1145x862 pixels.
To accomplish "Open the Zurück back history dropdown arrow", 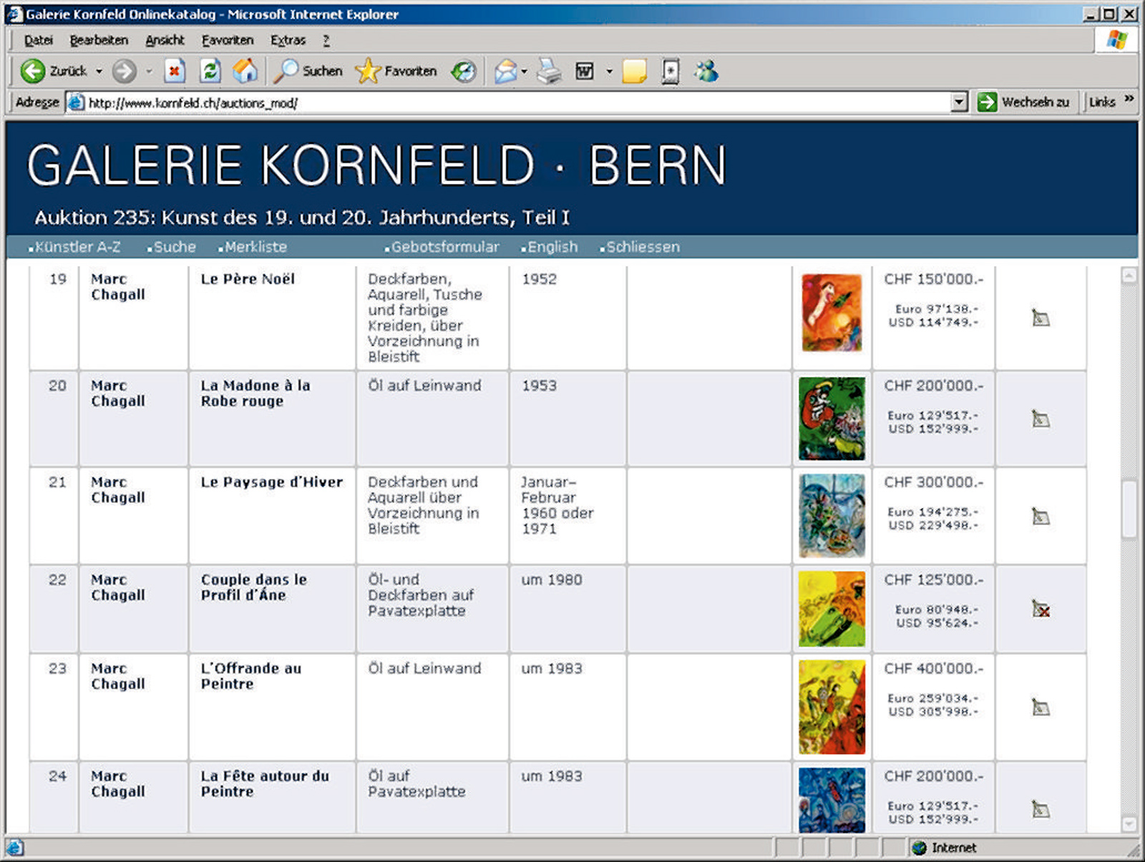I will pyautogui.click(x=99, y=72).
